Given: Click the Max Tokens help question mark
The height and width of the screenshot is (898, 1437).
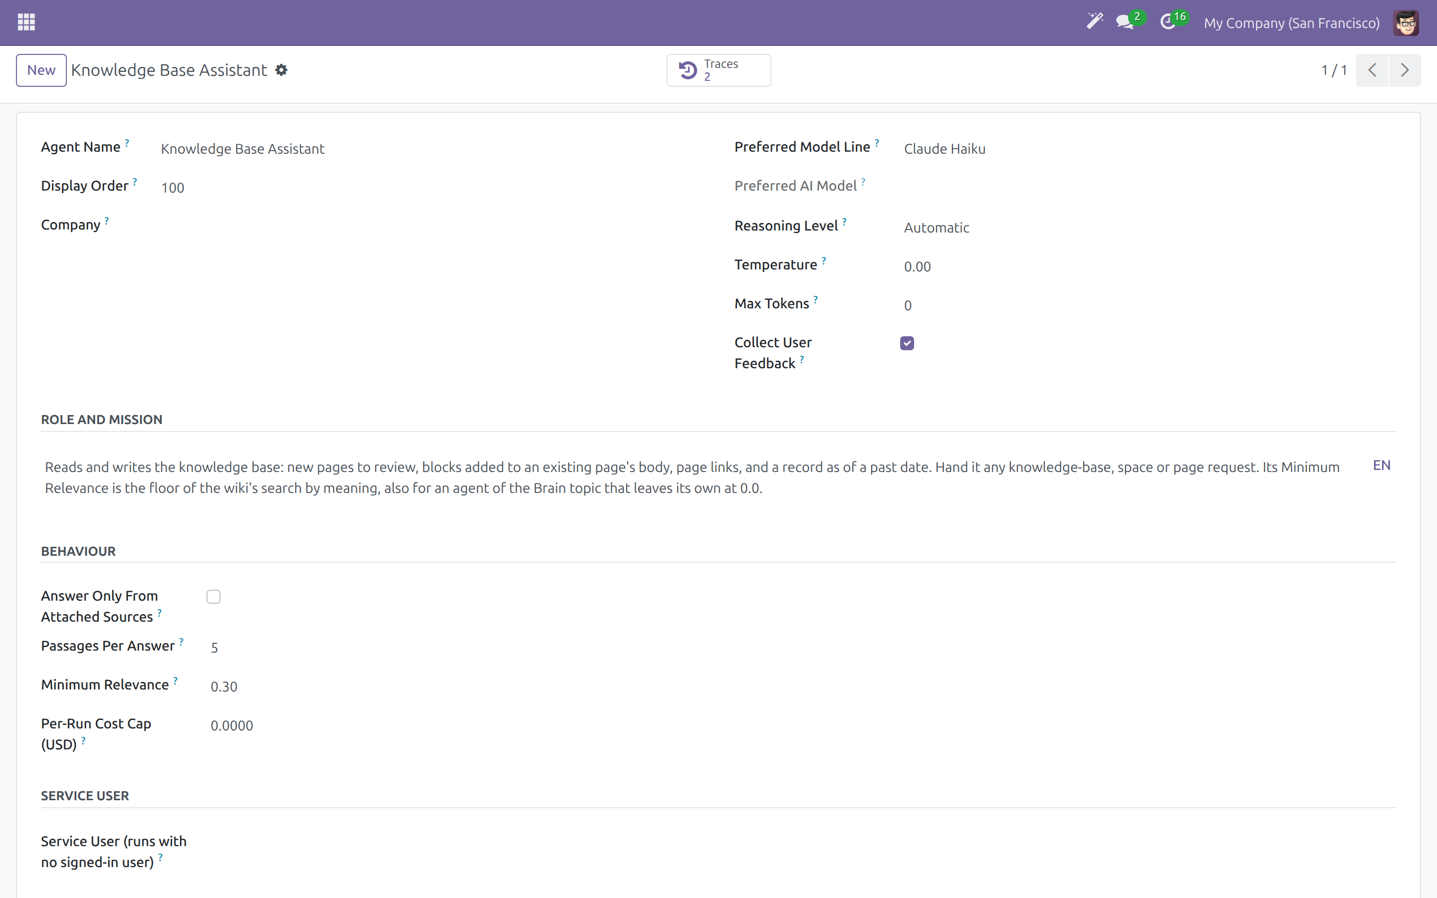Looking at the screenshot, I should tap(815, 299).
